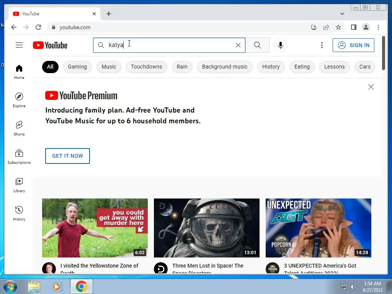The width and height of the screenshot is (392, 294).
Task: Toggle the Chrome side panel
Action: 353,27
